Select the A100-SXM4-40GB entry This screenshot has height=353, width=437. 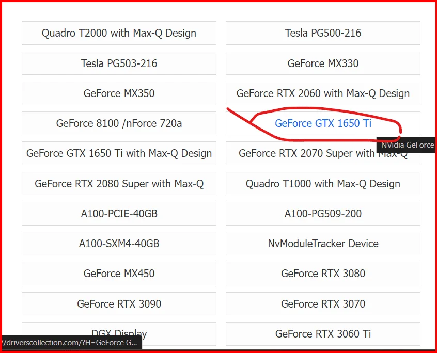(119, 244)
